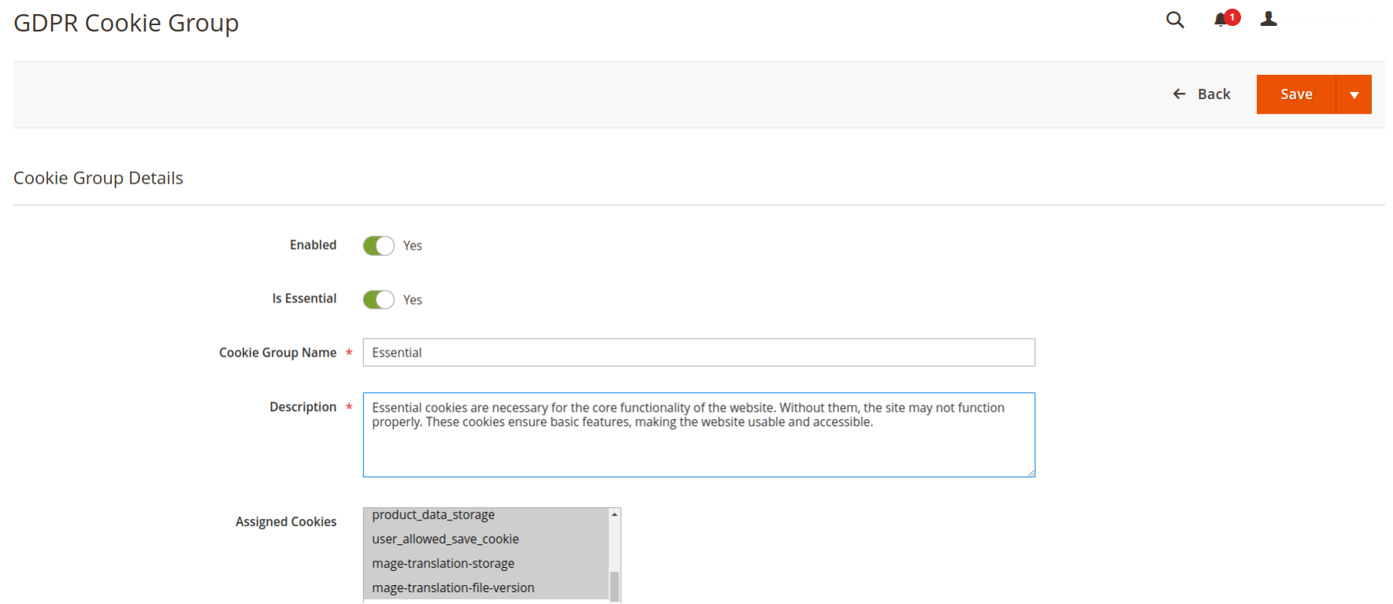Select mage-translation-file-version cookie option
Image resolution: width=1393 pixels, height=604 pixels.
(453, 588)
